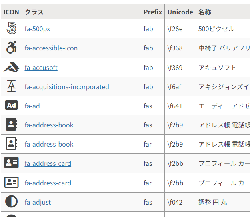
Task: Select \f2b9 cell in the fas row
Action: tap(180, 125)
